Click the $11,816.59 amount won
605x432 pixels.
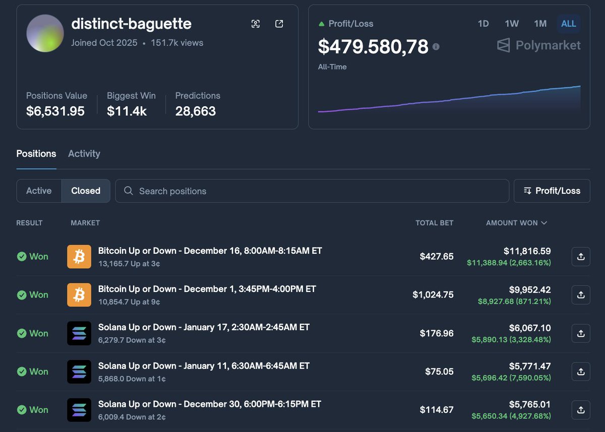(527, 251)
